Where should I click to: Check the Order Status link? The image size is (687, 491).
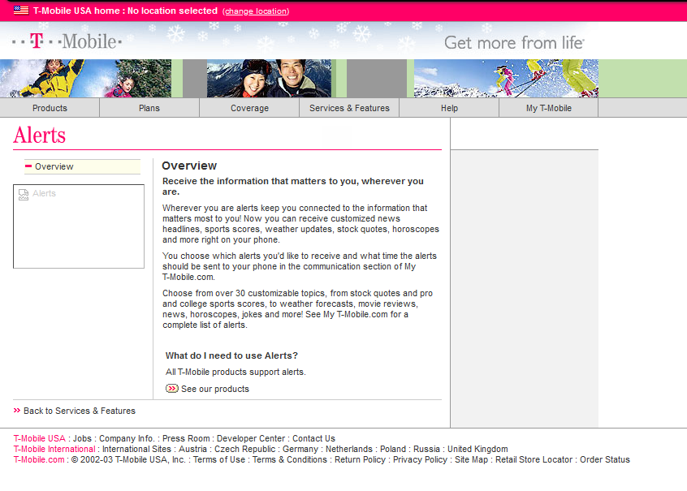[605, 459]
